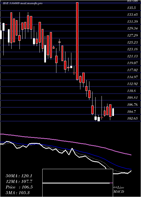Click the 106.76 price axis label
This screenshot has height=197, width=141.
132,105
